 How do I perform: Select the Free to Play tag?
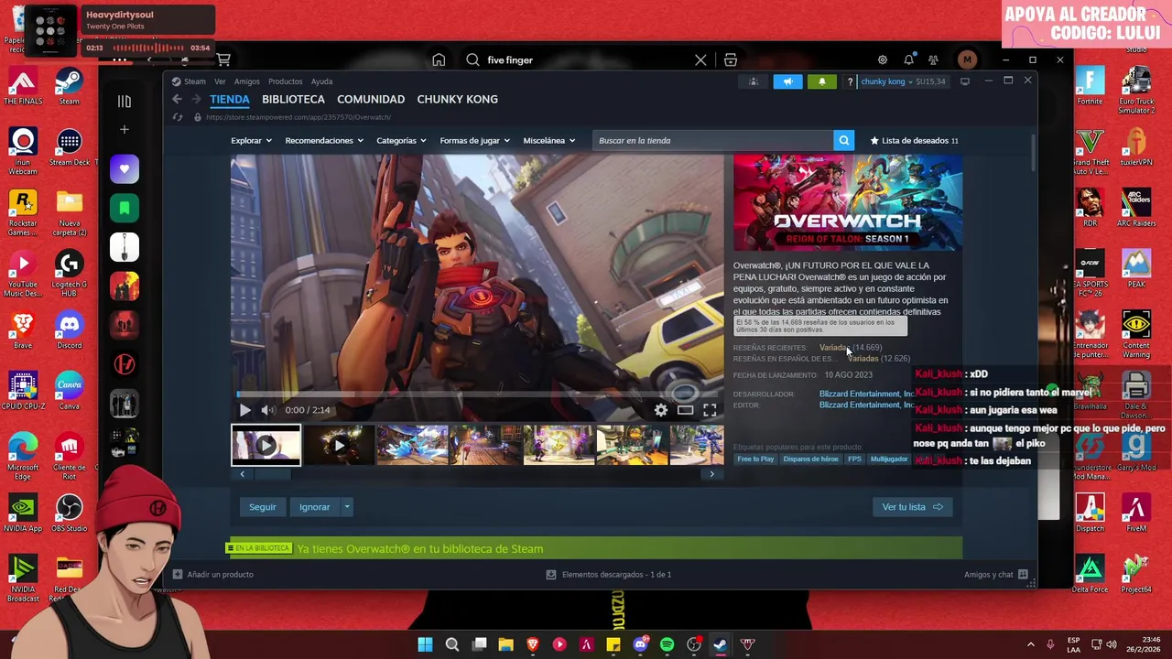pyautogui.click(x=755, y=459)
